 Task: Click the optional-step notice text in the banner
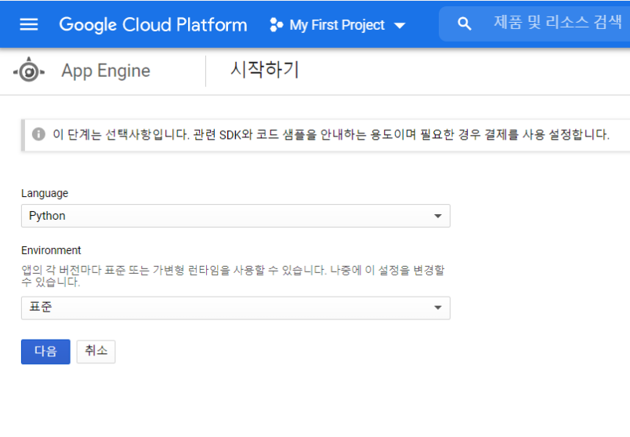[x=331, y=134]
